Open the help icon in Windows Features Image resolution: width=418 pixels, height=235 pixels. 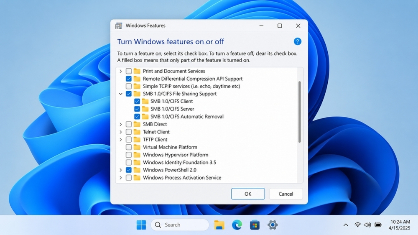click(298, 41)
